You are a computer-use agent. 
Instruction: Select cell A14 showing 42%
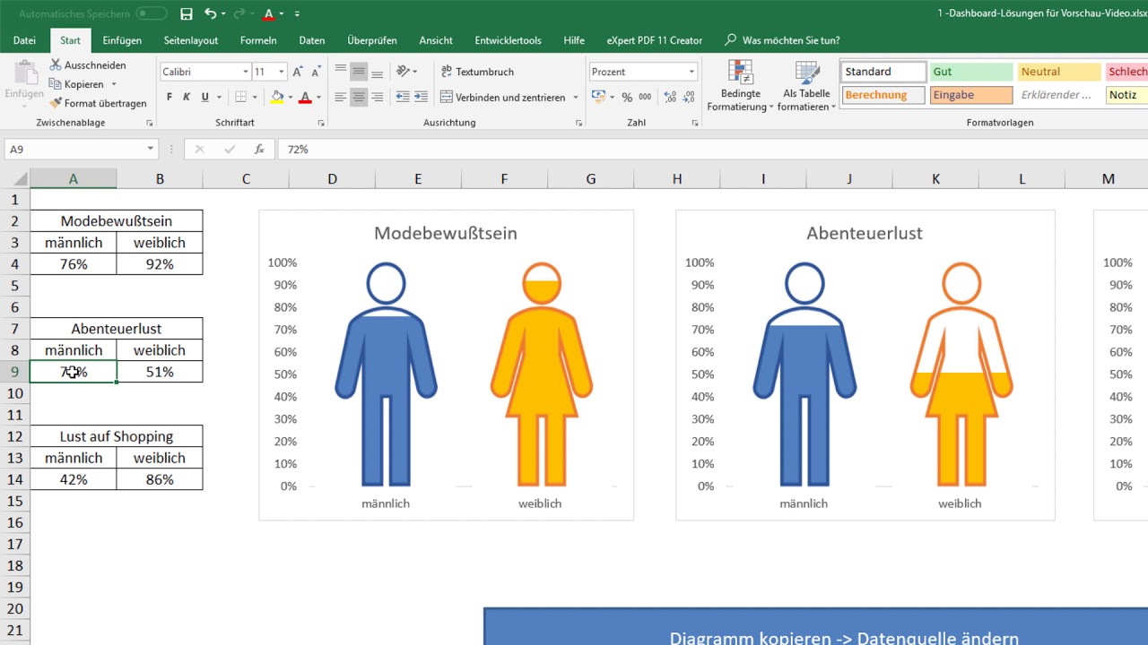coord(74,479)
